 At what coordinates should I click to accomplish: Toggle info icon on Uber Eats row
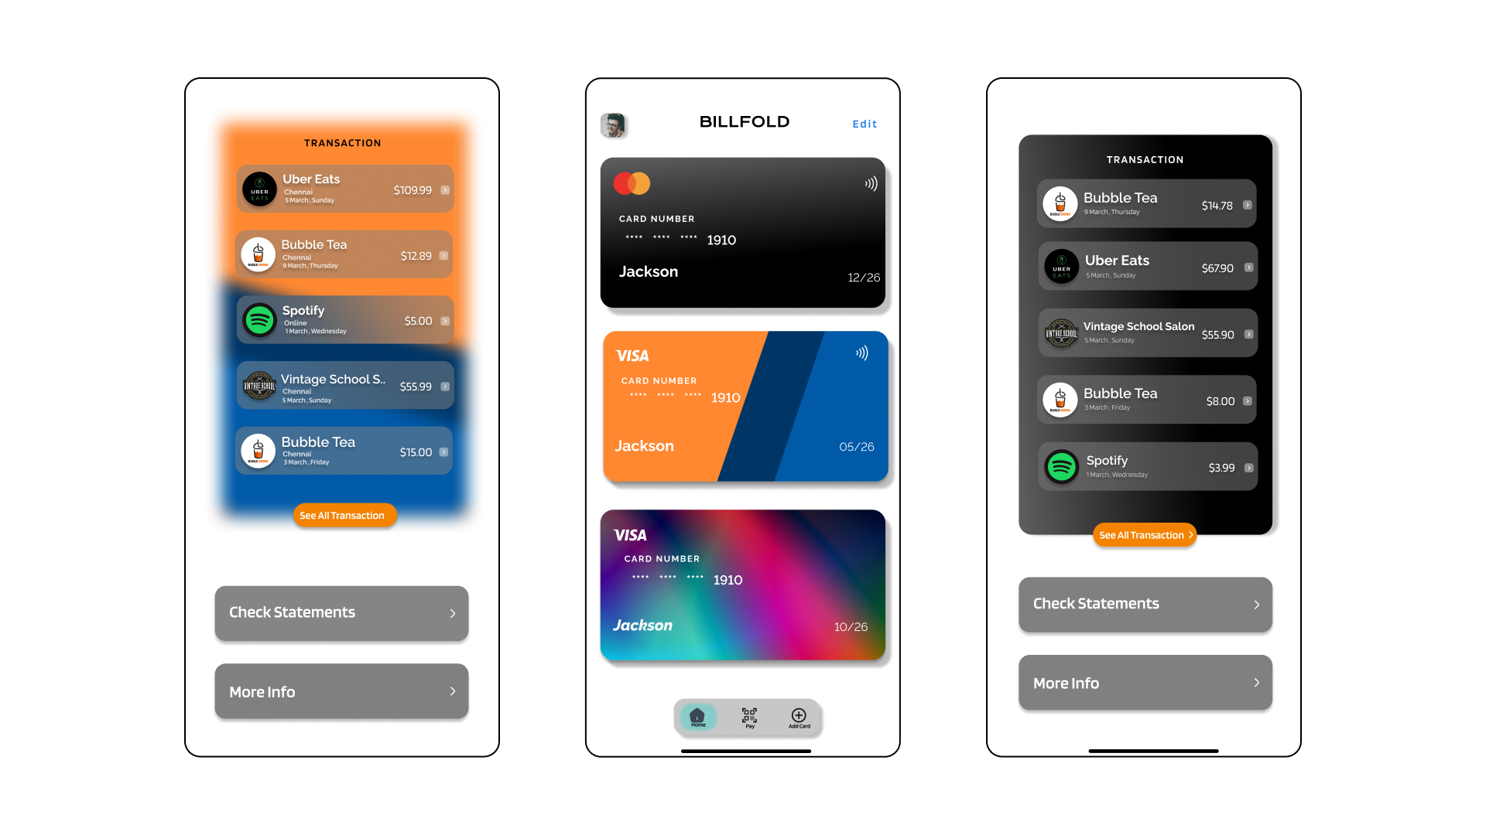click(x=444, y=189)
